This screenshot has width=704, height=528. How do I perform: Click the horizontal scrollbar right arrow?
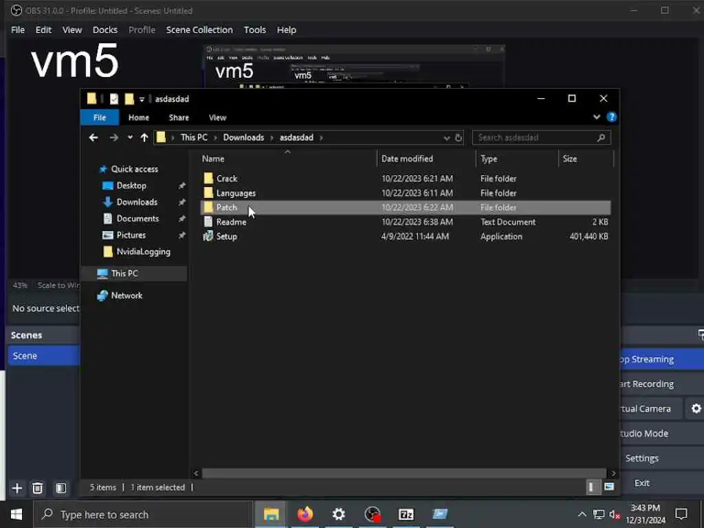click(613, 473)
